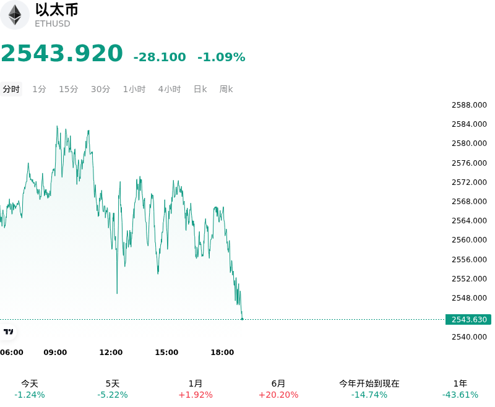Screen dimensions: 495x407
Task: Open the 4小时 interval tab
Action: click(x=170, y=89)
